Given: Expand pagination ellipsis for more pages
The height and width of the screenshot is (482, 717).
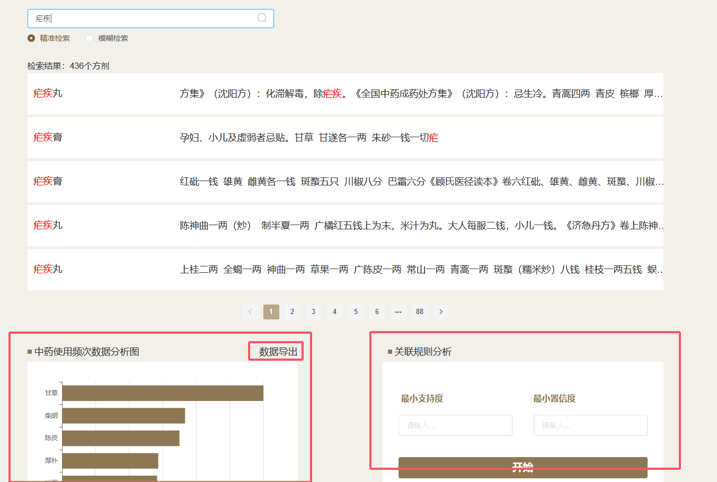Looking at the screenshot, I should (398, 311).
